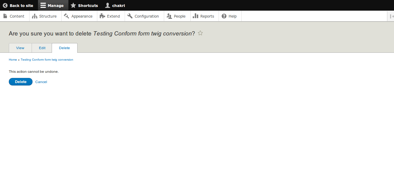Toggle the Manage hamburger menu
The width and height of the screenshot is (394, 188).
point(52,5)
